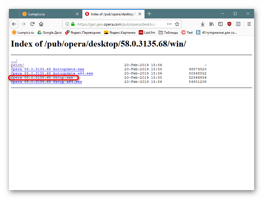Open the patch/ directory

pyautogui.click(x=18, y=65)
